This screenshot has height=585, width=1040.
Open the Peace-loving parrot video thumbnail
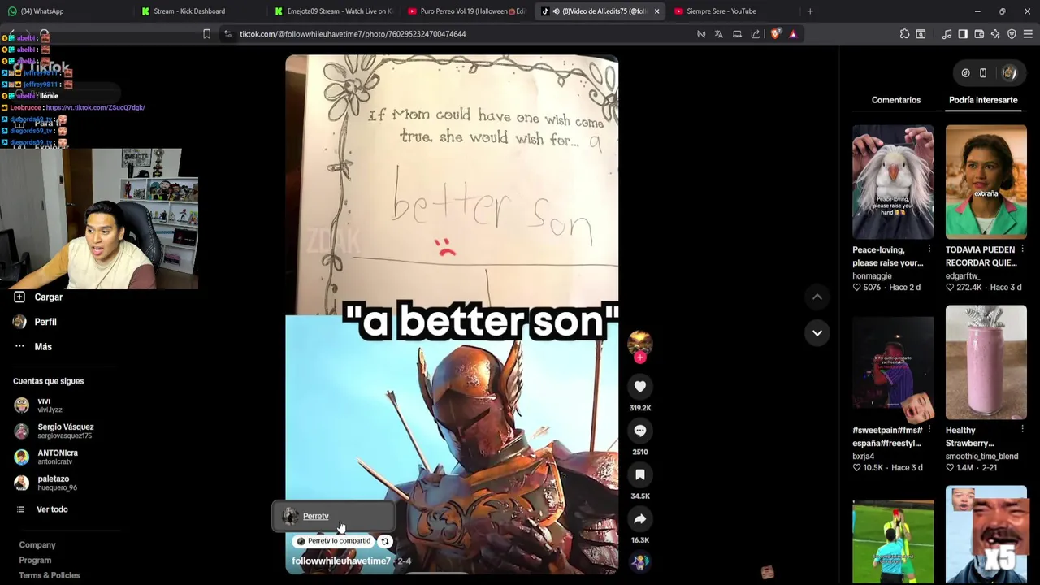[893, 182]
